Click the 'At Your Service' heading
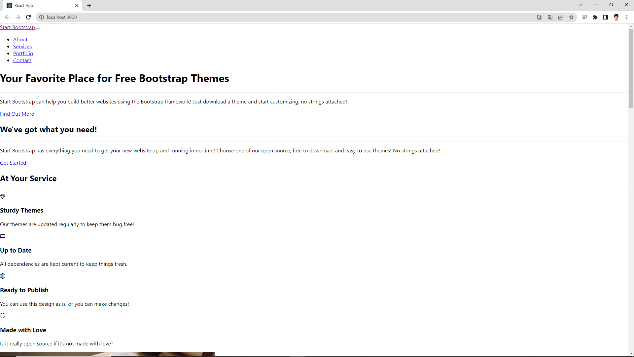This screenshot has height=357, width=634. (x=28, y=178)
